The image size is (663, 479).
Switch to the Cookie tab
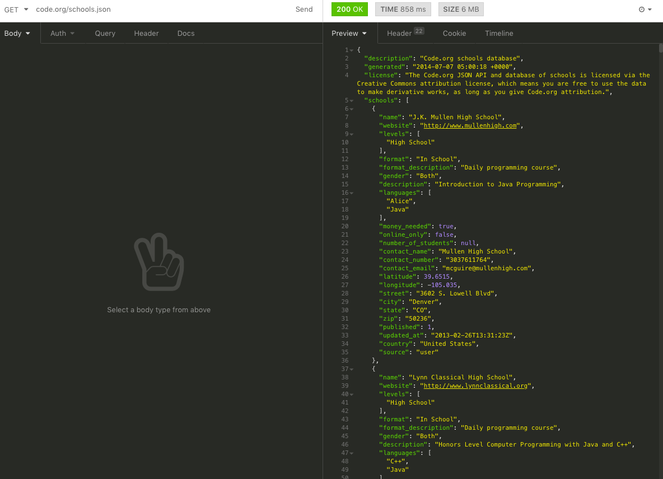tap(454, 34)
